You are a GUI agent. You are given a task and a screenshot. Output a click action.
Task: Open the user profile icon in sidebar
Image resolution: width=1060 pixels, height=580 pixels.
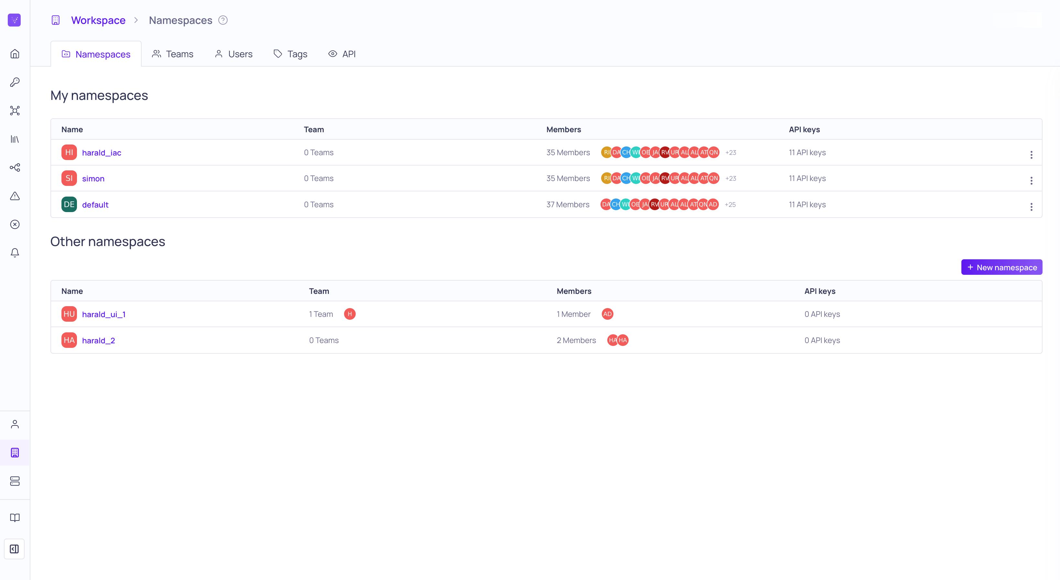click(x=15, y=424)
